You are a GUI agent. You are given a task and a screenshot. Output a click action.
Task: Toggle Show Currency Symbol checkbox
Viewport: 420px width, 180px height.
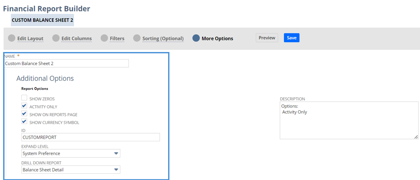pyautogui.click(x=25, y=121)
